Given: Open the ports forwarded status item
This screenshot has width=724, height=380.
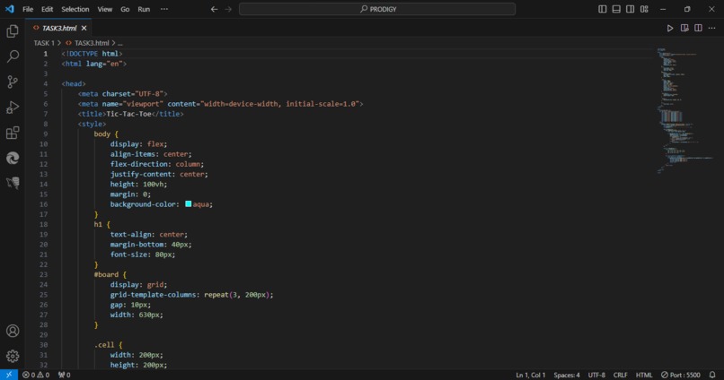Looking at the screenshot, I should (64, 375).
